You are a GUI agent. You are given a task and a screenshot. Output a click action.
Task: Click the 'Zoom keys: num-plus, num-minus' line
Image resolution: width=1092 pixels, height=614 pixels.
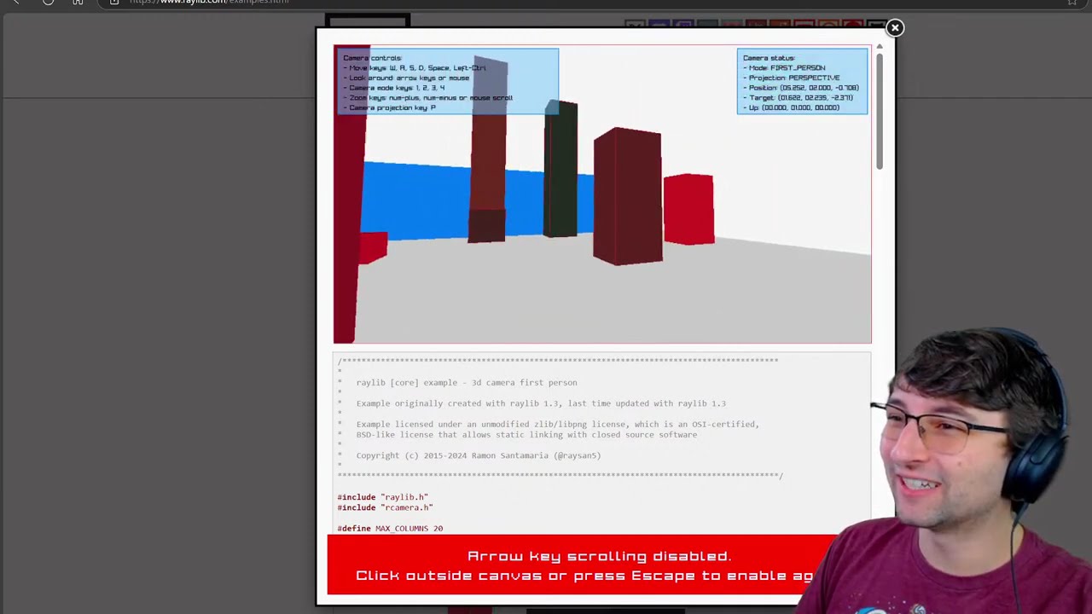click(428, 98)
